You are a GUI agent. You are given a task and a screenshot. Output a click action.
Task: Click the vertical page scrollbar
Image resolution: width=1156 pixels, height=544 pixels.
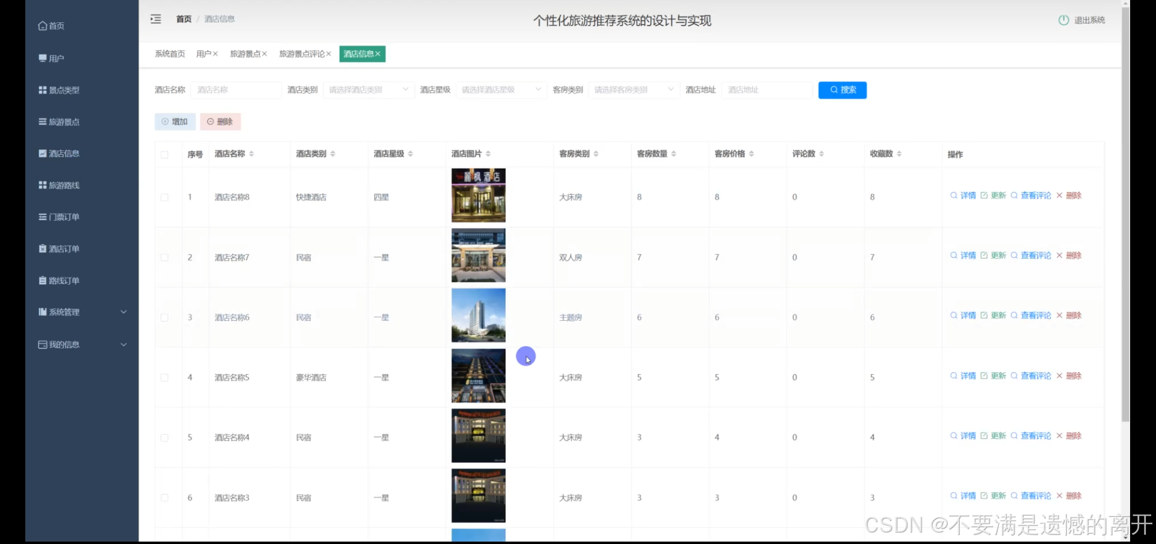click(x=1125, y=214)
